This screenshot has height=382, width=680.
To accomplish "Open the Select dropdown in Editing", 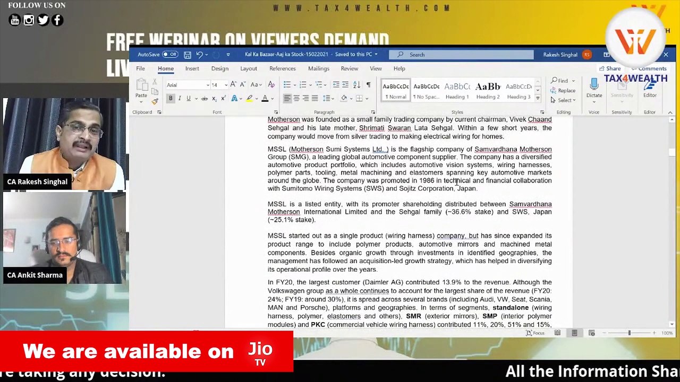I will tap(564, 100).
